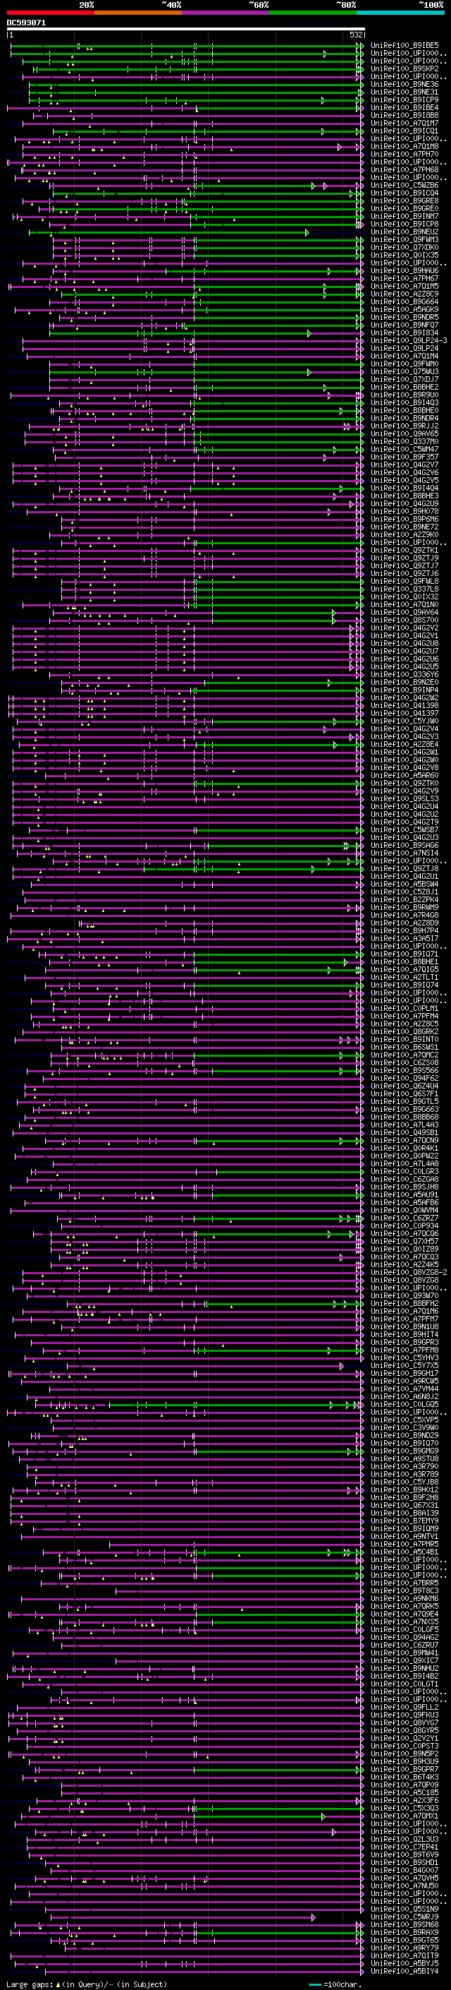Click the red 20% identity legend bar

tap(50, 13)
